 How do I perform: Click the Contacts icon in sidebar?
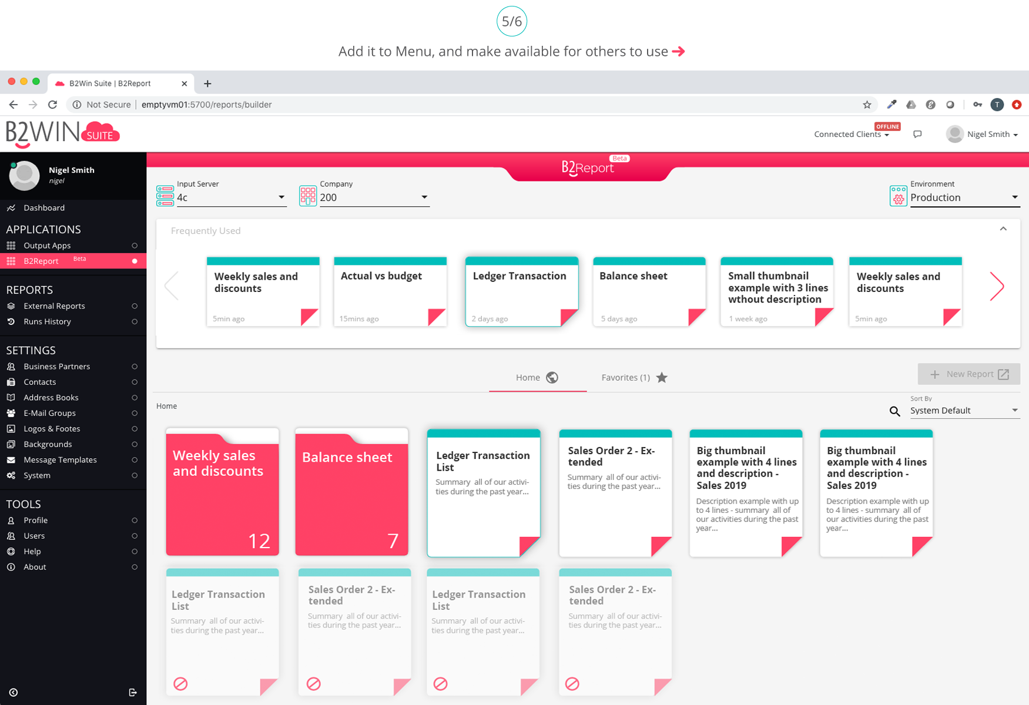click(11, 382)
